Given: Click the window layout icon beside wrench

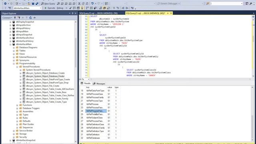Looking at the screenshot, I should (x=247, y=4).
